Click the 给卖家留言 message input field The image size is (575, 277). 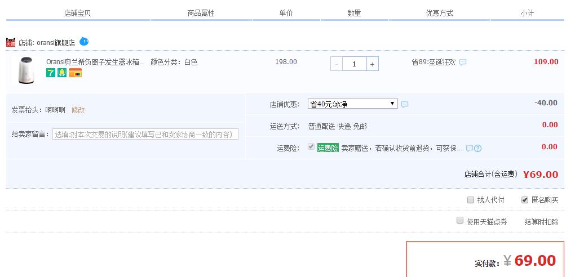tap(145, 135)
